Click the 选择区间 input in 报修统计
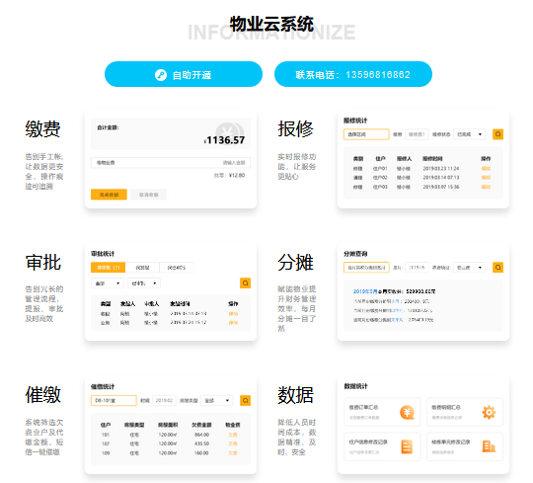The image size is (533, 483). [x=366, y=134]
